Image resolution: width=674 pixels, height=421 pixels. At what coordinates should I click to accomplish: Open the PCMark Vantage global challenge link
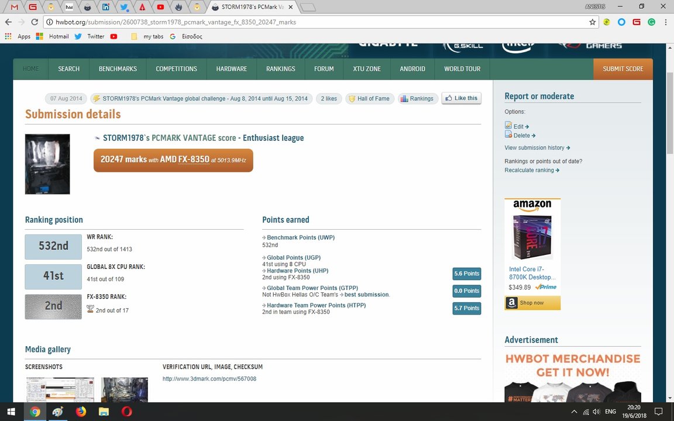coord(201,98)
